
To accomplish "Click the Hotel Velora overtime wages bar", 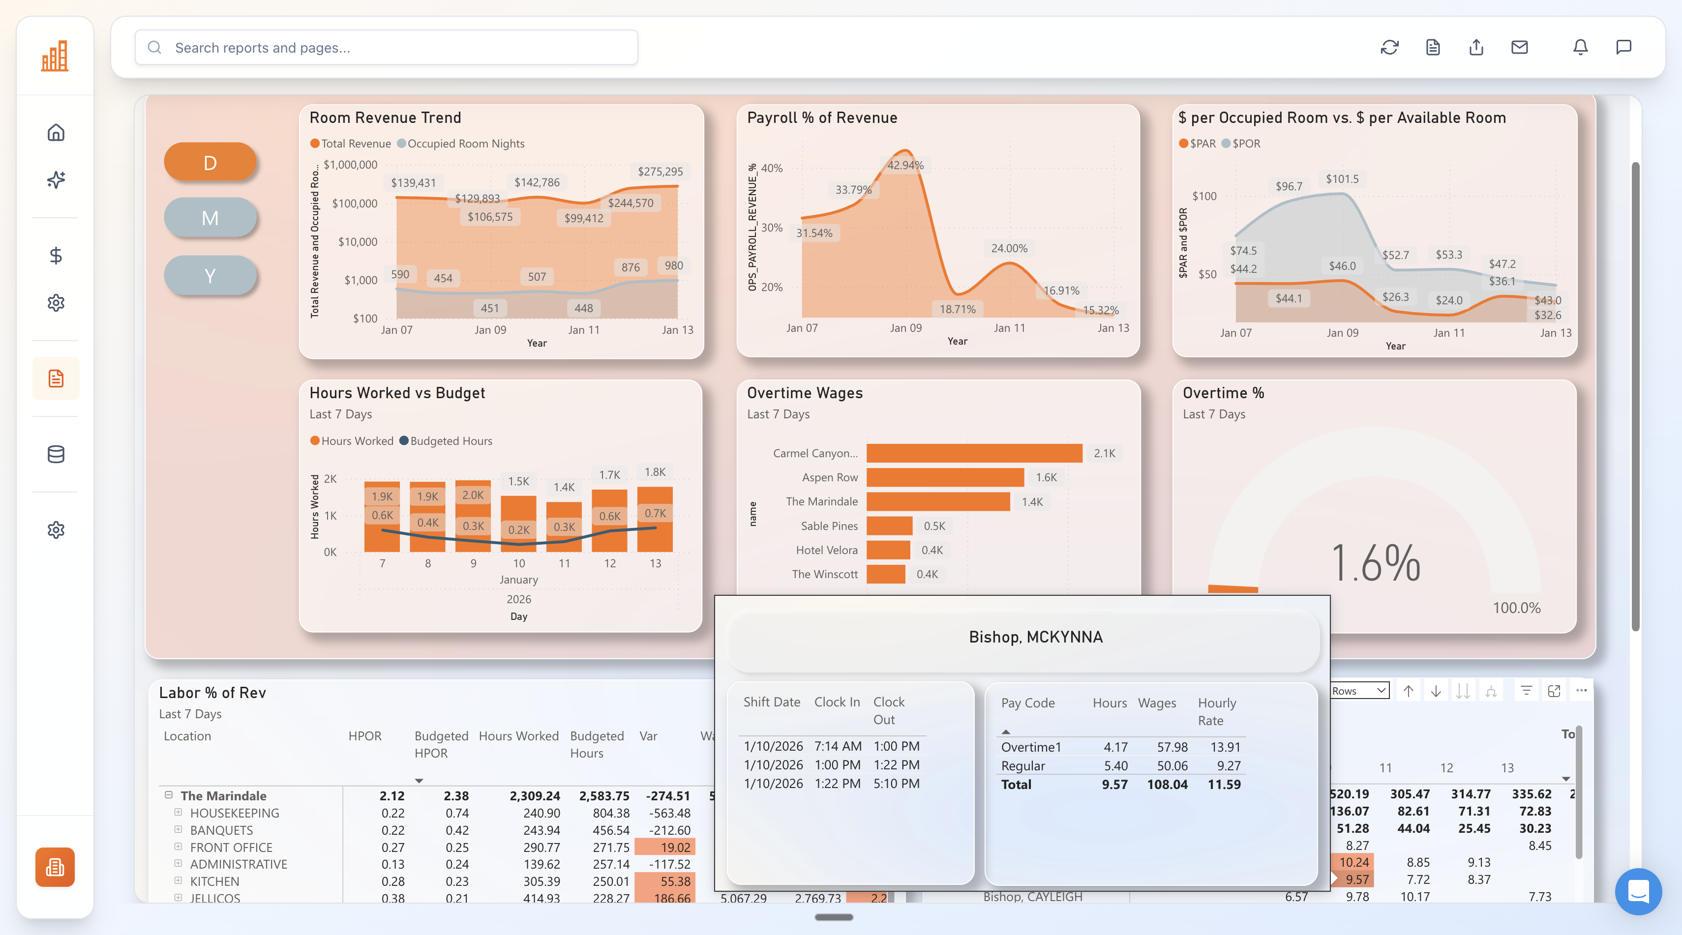I will (x=888, y=550).
